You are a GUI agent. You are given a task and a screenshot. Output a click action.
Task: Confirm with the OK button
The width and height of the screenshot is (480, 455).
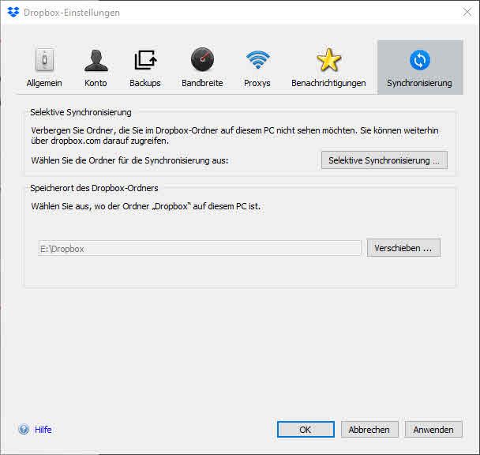click(306, 430)
